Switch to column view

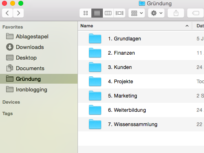[x=108, y=13]
